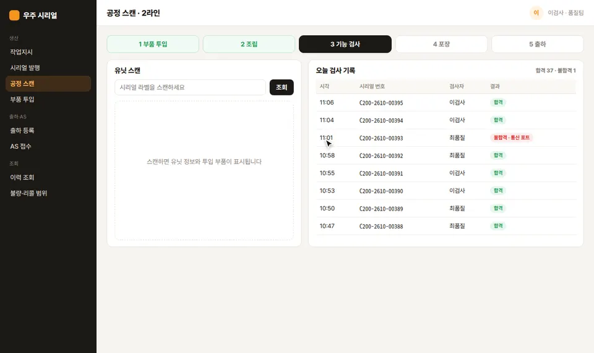Go to 부품 투입 sidebar item

coord(48,99)
